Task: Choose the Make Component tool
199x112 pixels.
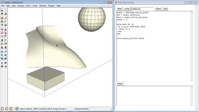Action: click(6, 11)
